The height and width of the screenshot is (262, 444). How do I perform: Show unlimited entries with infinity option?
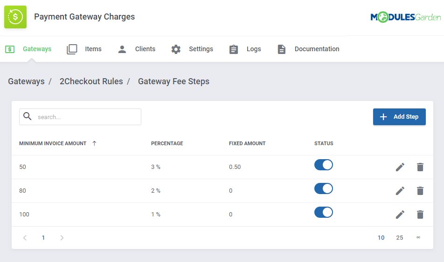click(418, 237)
